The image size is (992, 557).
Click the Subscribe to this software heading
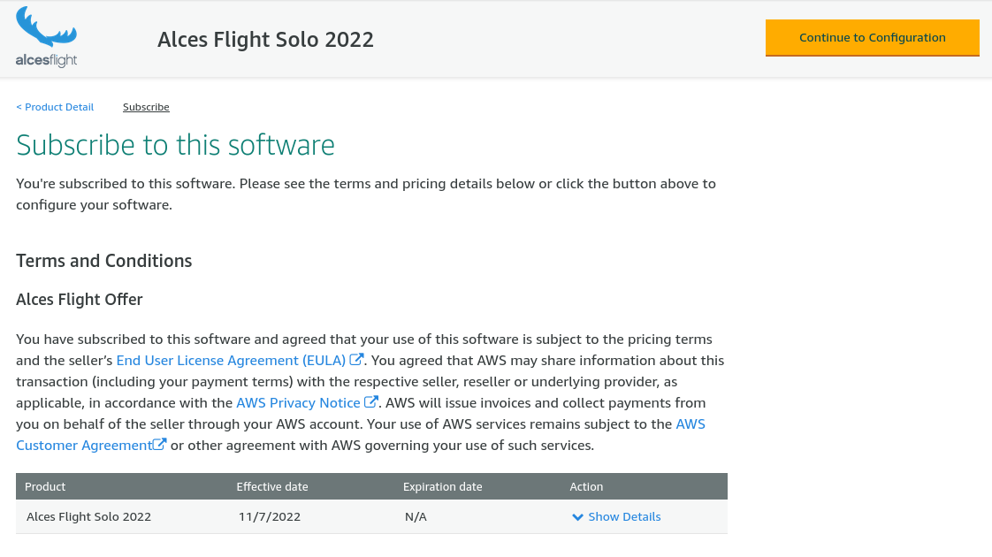(x=175, y=144)
